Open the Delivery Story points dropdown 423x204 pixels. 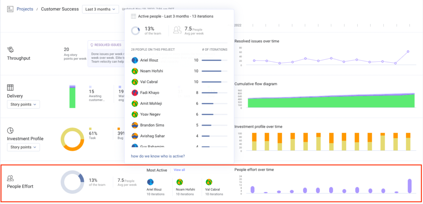click(x=24, y=104)
